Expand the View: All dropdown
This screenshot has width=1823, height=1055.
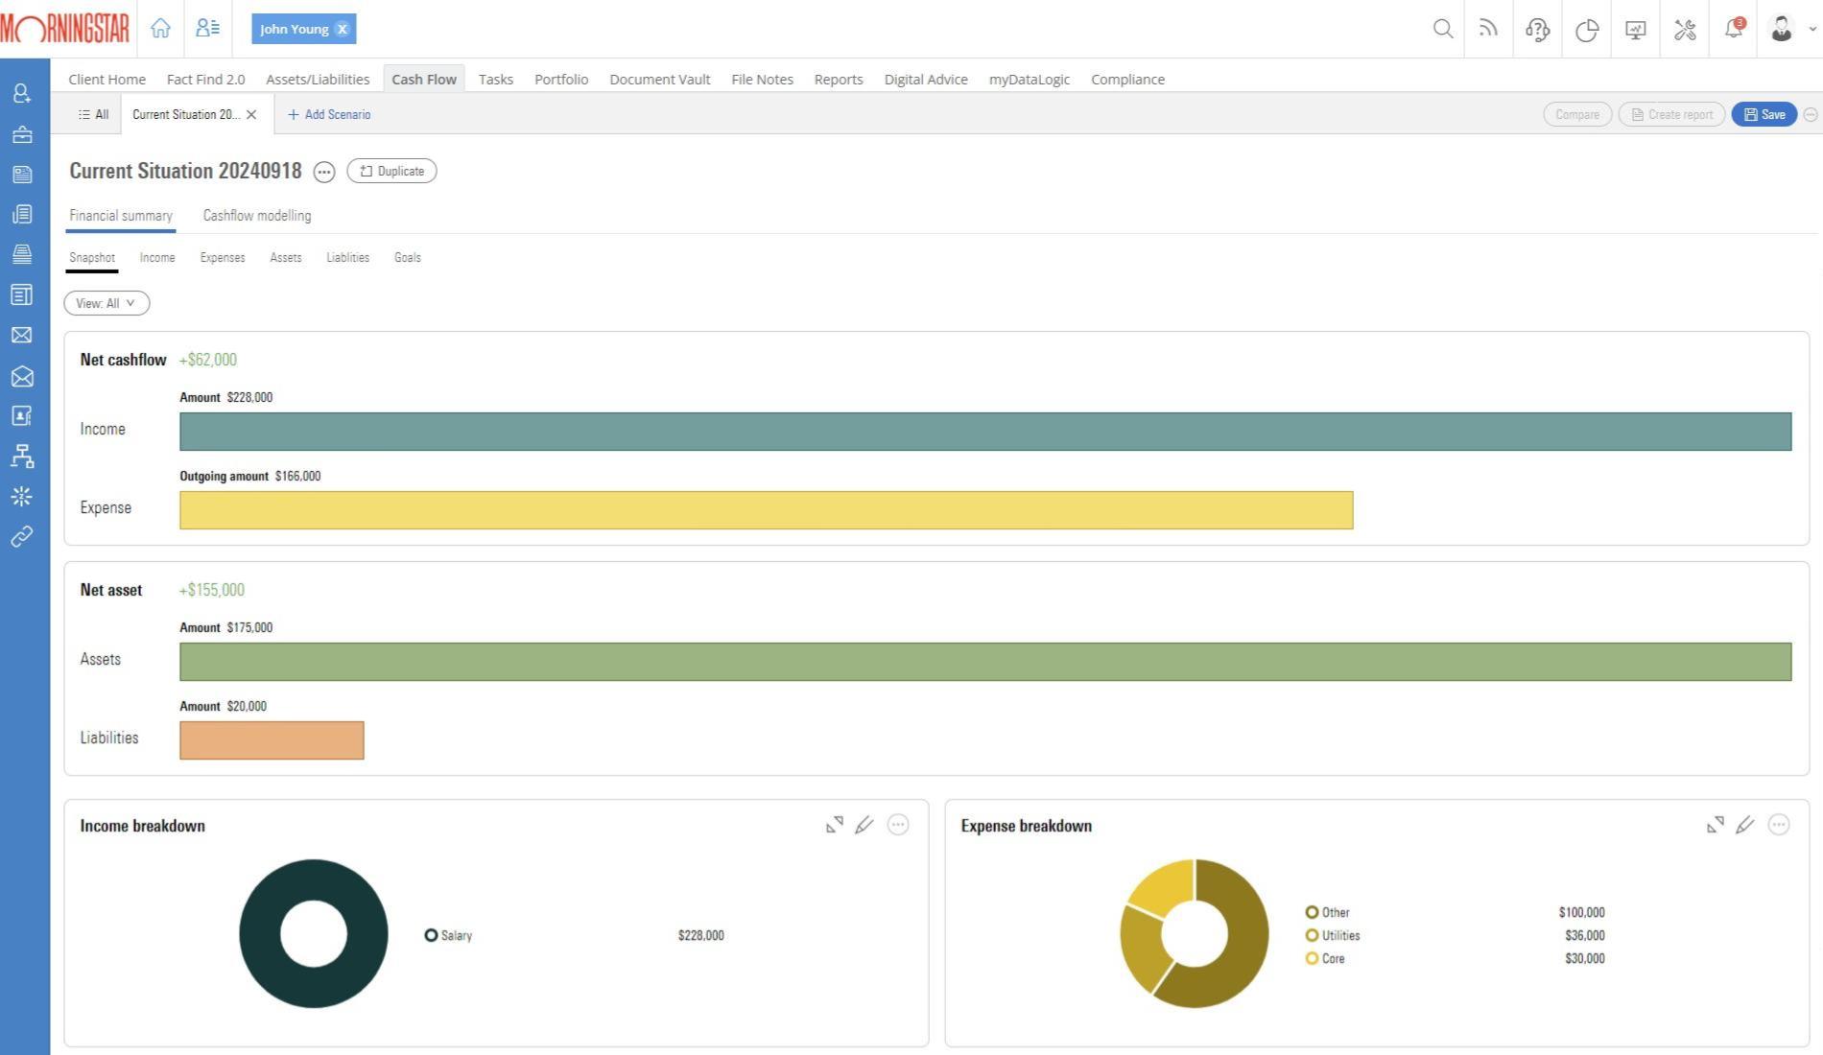pos(107,303)
